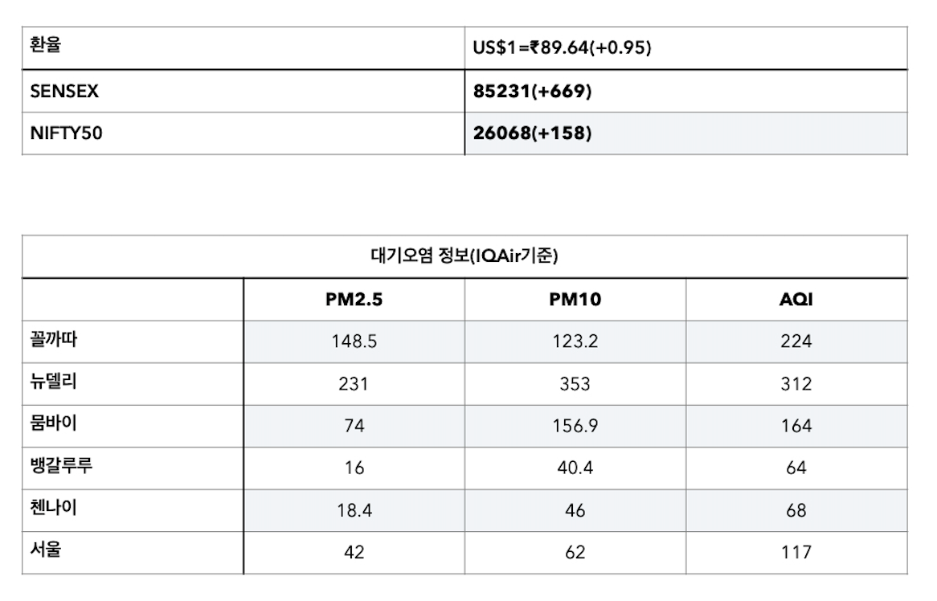
Task: Click the 대기오염 정보(IQAir기준) table title
Action: [x=464, y=257]
